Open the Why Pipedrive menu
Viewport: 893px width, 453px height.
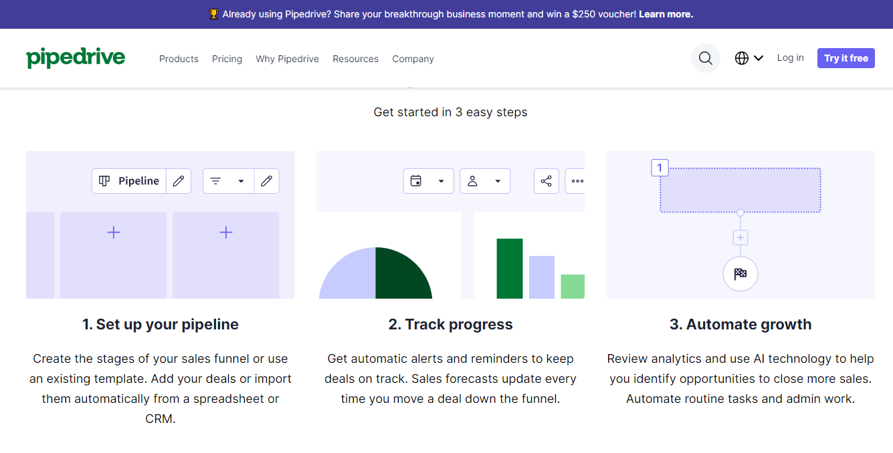click(288, 59)
